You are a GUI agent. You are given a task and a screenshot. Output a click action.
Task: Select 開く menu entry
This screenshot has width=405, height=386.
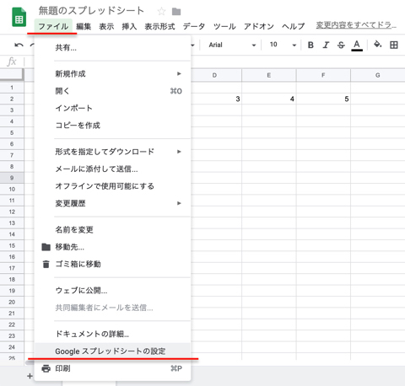(112, 91)
